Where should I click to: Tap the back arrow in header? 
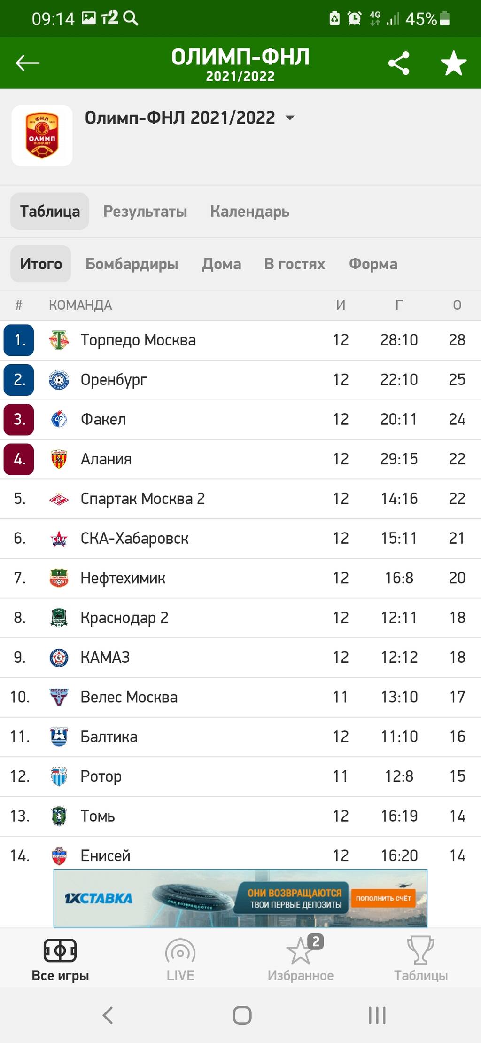coord(27,63)
